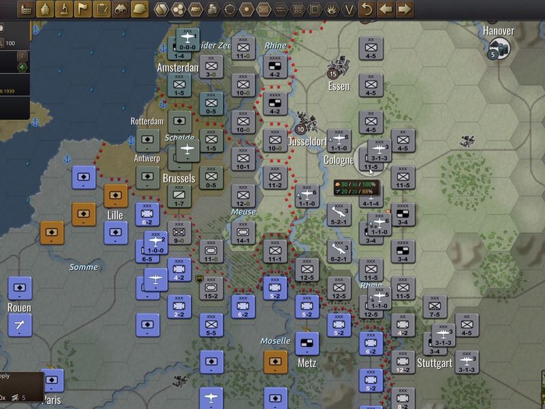The height and width of the screenshot is (409, 545).
Task: Click the '100' value in left panel
Action: coord(10,43)
